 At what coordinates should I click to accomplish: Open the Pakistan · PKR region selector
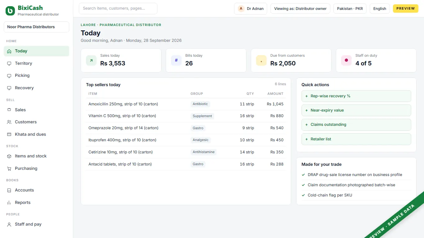tap(350, 9)
